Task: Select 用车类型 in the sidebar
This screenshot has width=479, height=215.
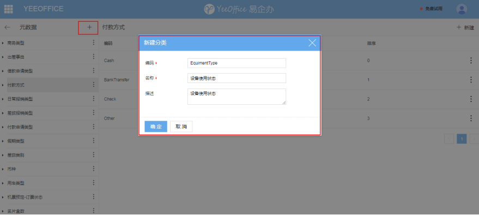Action: click(16, 183)
